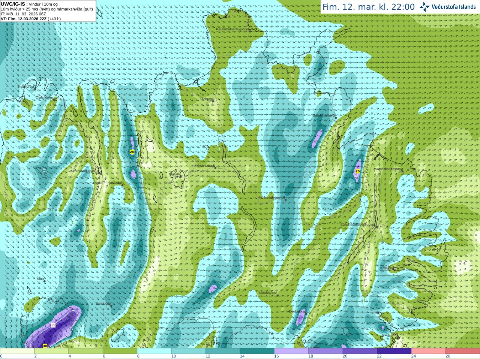The width and height of the screenshot is (480, 359).
Task: Click the 16–18 m/s lavender legend swatch
Action: point(291,351)
